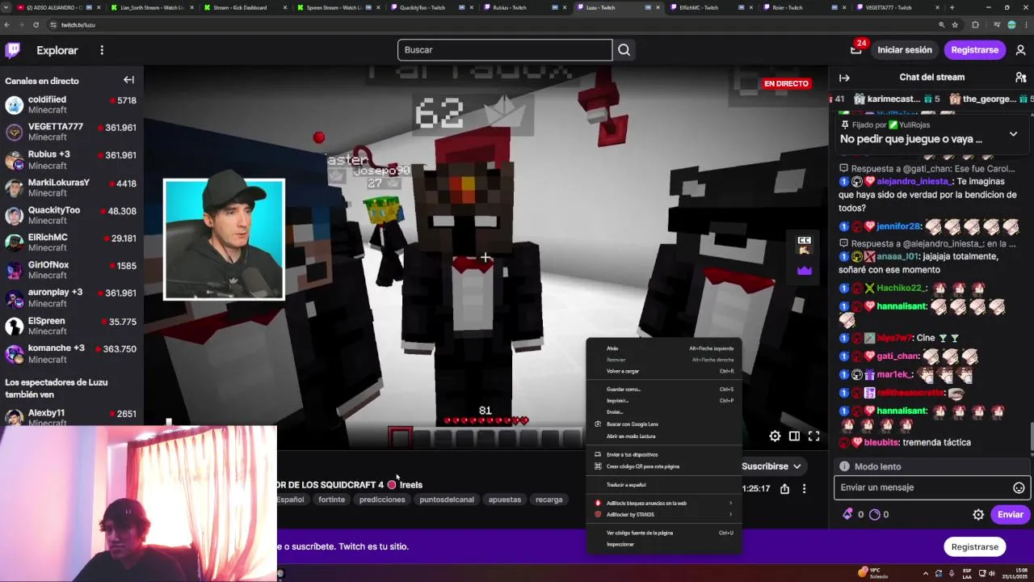Expand AdBlocker by STANDS submenu

coord(663,514)
